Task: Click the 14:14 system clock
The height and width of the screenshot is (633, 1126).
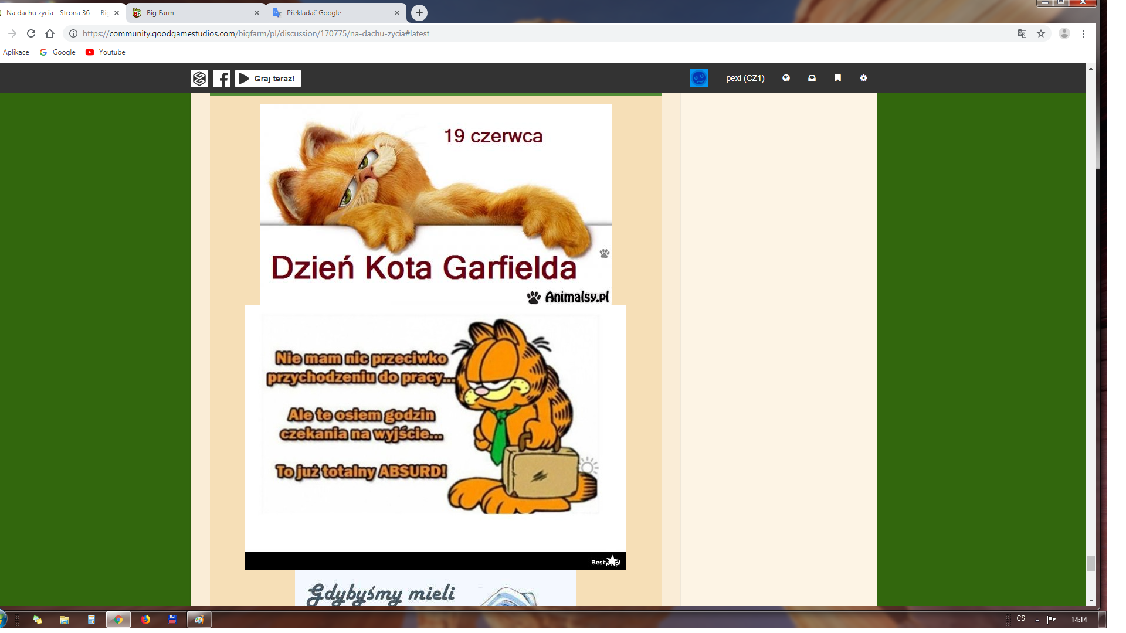Action: (x=1079, y=620)
